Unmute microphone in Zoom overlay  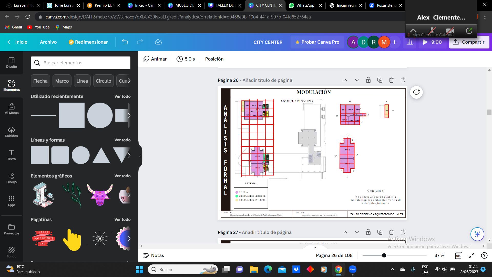[432, 31]
